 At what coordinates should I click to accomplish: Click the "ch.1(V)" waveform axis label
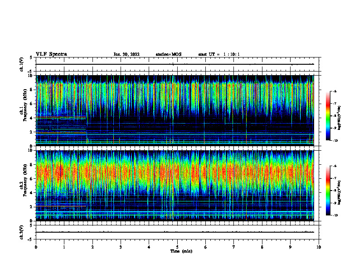pos(21,64)
